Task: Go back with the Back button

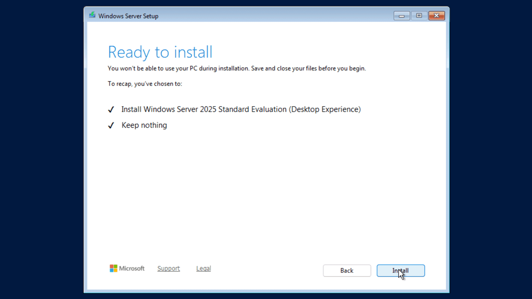Action: point(347,270)
